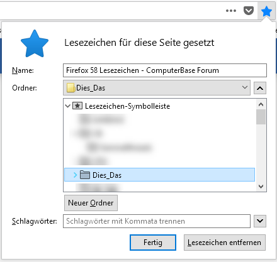Click the Lesezeichen-Symbolleiste star icon
This screenshot has height=262, width=277.
point(77,106)
